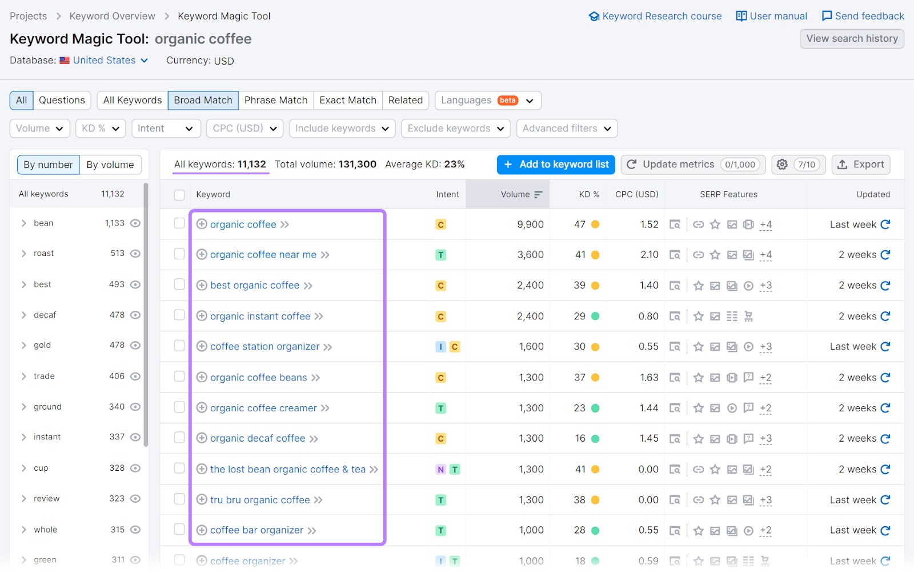Click +3 more SERP features for best organic coffee
Viewport: 914px width, 581px height.
765,286
